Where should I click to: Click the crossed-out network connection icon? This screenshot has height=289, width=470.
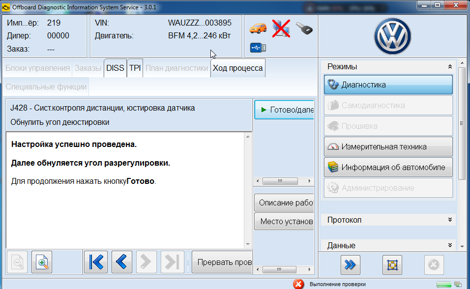281,29
